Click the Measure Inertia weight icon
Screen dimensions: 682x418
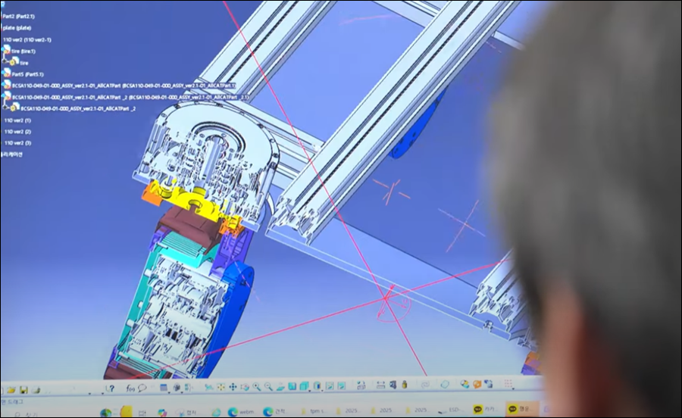pyautogui.click(x=405, y=385)
